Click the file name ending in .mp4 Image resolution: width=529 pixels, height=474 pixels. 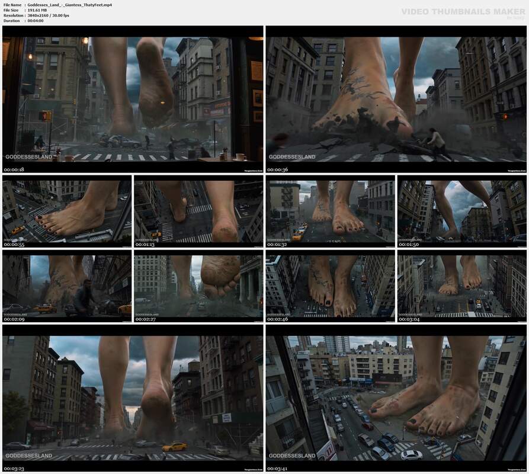click(70, 5)
